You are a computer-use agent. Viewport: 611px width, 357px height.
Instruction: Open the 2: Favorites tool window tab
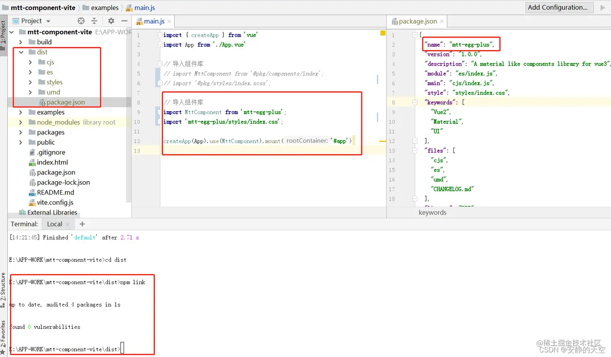pyautogui.click(x=3, y=338)
